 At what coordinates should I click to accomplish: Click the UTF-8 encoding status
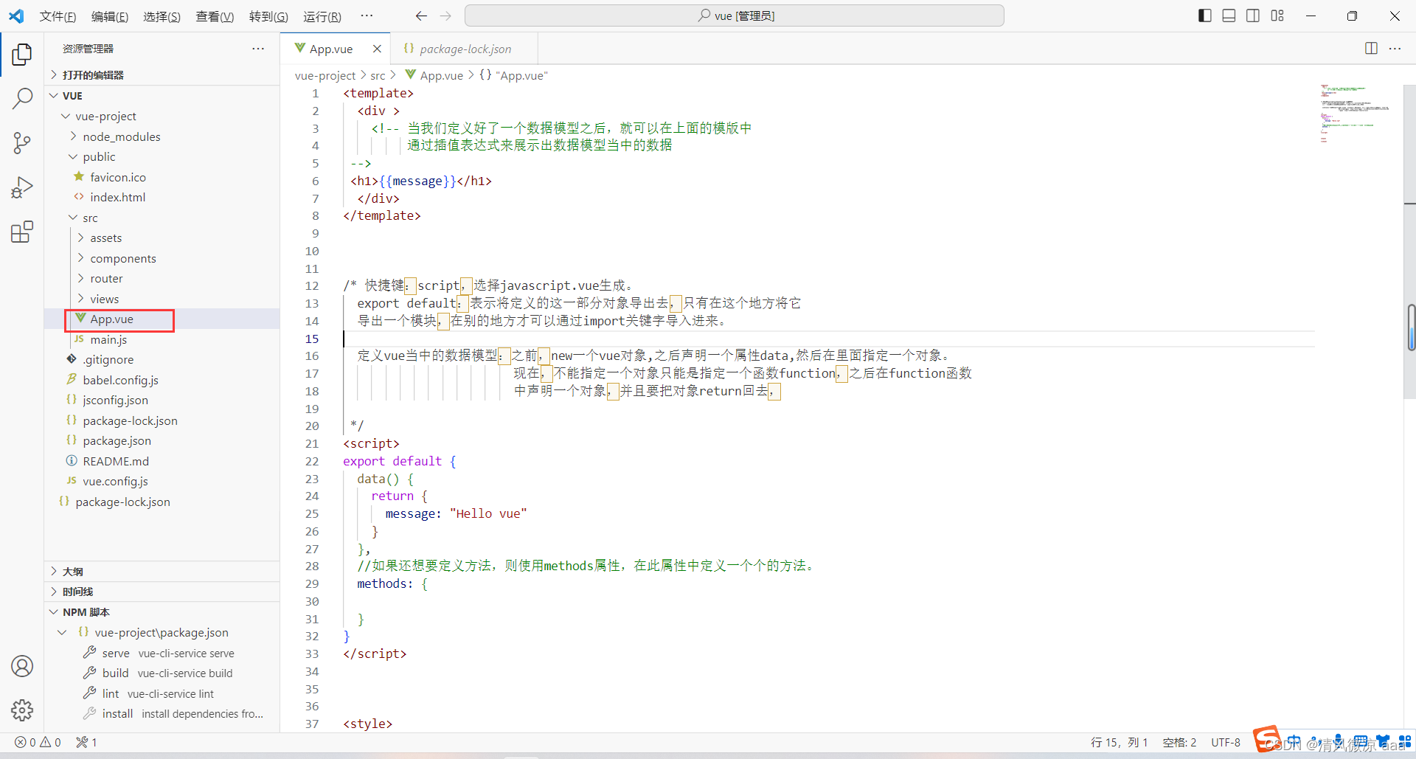[x=1226, y=742]
